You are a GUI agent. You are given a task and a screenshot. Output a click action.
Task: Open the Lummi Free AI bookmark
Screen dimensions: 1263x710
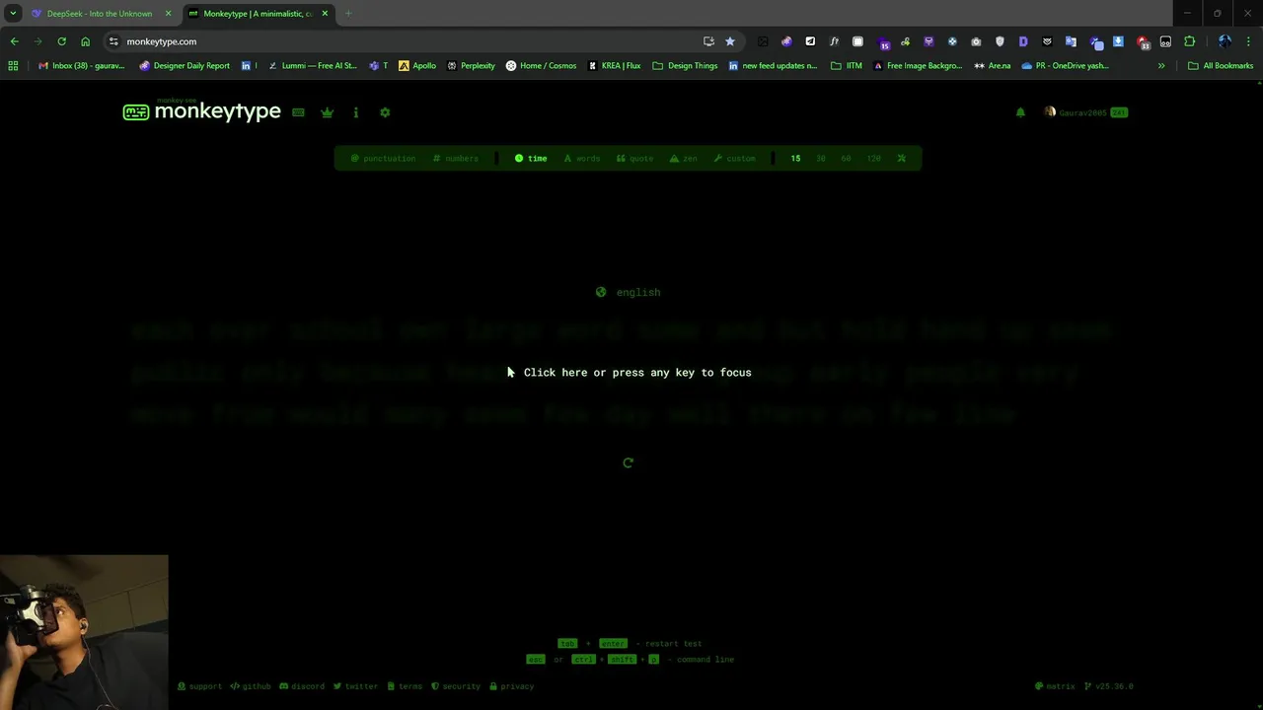point(312,66)
